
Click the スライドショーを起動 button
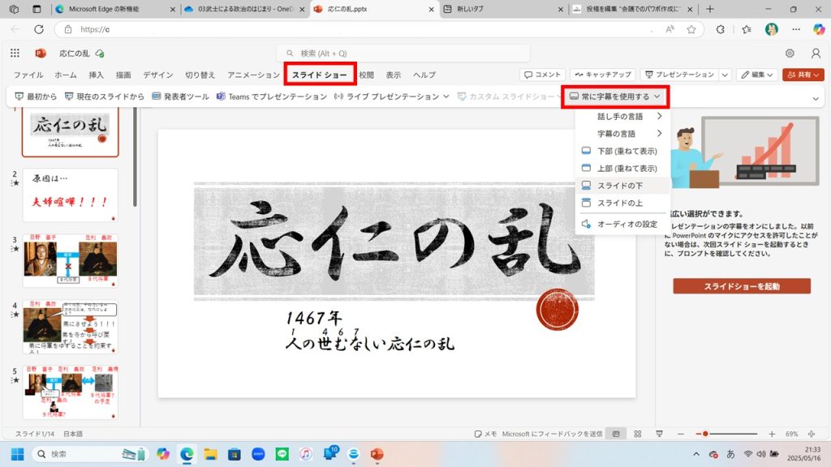(742, 286)
